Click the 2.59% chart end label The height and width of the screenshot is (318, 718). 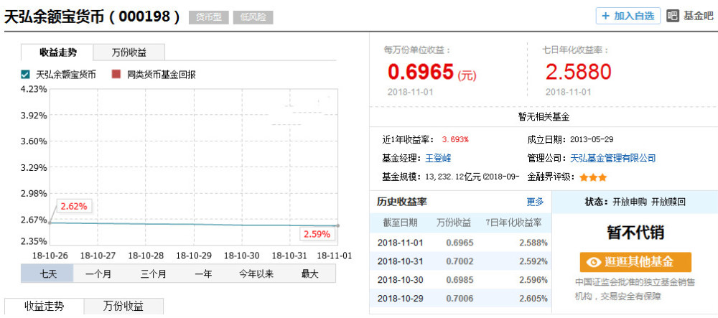[x=317, y=234]
